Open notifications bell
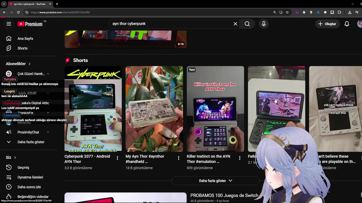This screenshot has width=362, height=203. pyautogui.click(x=347, y=24)
